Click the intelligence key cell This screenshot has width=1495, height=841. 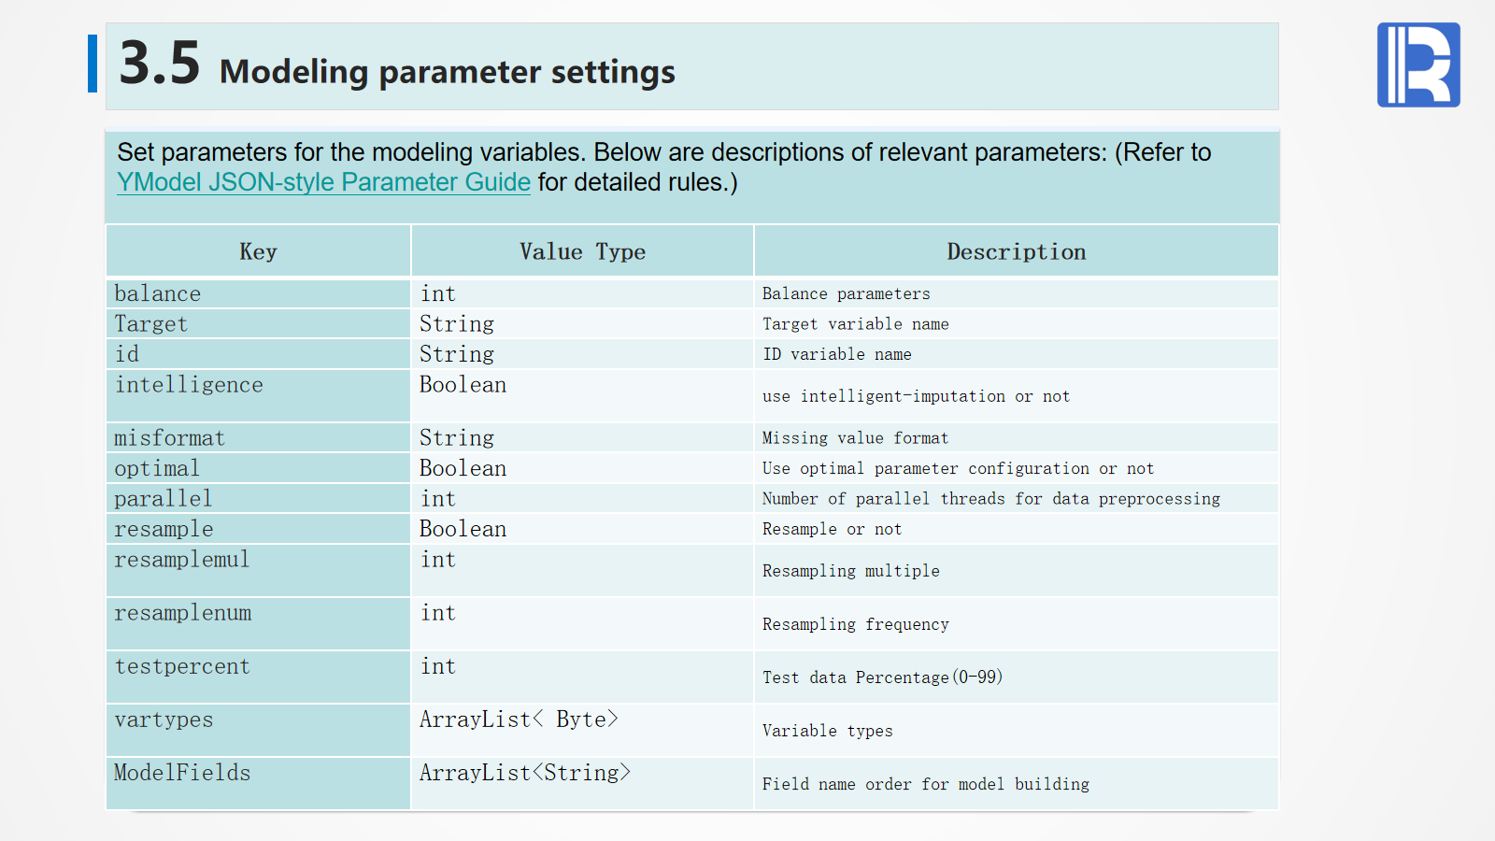click(x=189, y=385)
